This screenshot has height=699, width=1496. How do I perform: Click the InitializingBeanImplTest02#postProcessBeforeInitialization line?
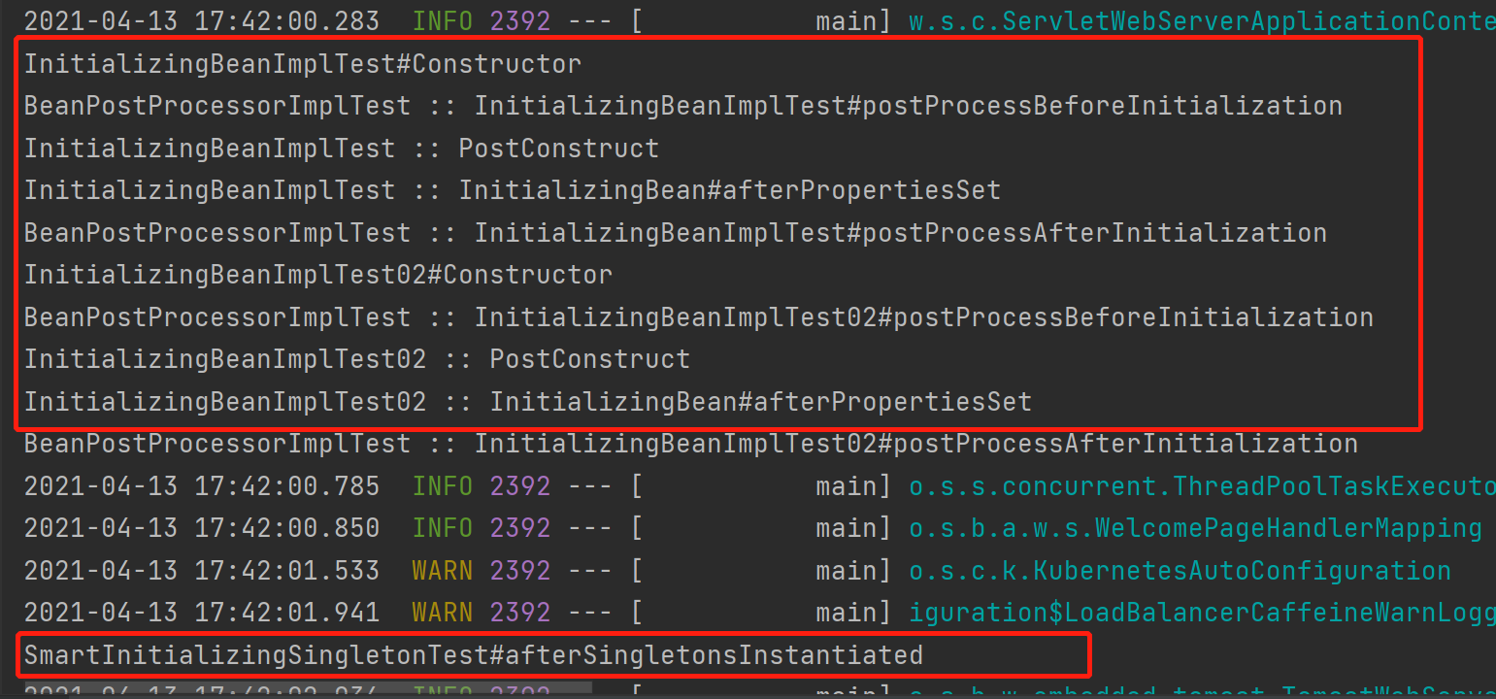coord(699,317)
